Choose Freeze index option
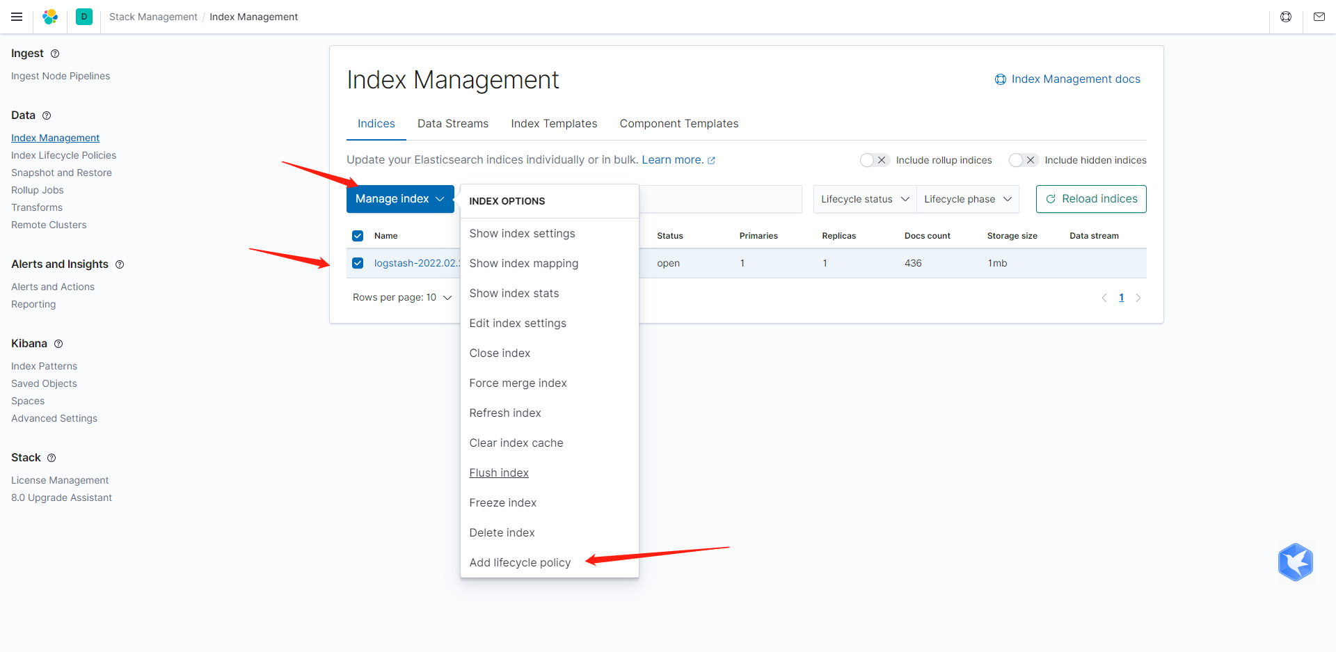Screen dimensions: 1336x652 (550, 503)
